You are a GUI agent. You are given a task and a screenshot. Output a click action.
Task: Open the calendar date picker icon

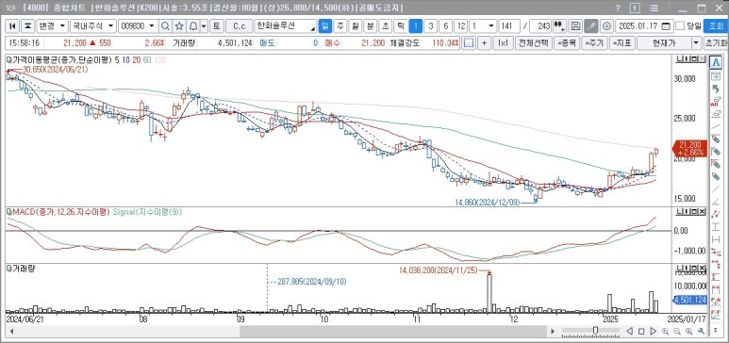tap(666, 26)
